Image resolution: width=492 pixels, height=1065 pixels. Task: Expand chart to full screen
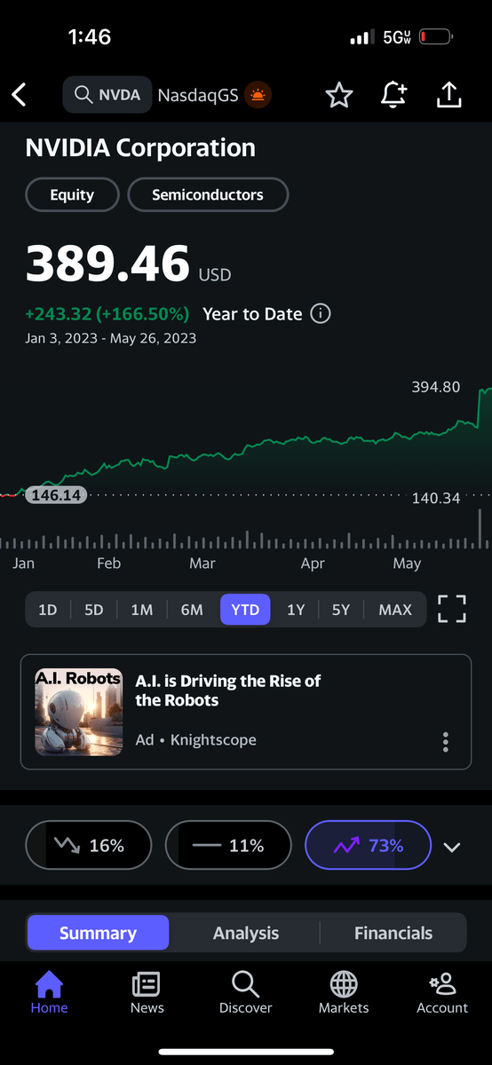(452, 610)
